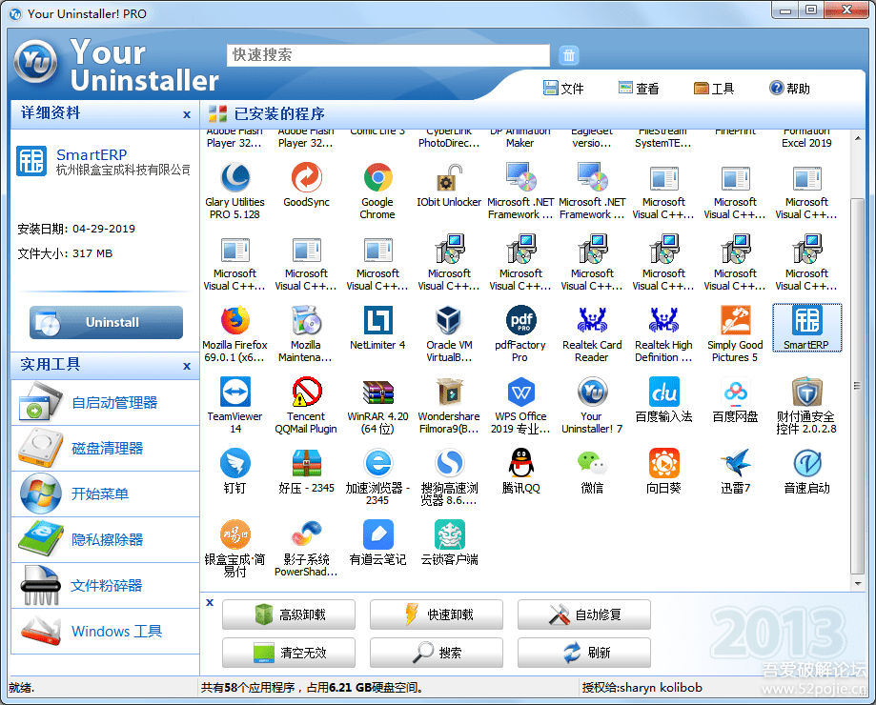Select the Mozilla Maintenance Service icon

tap(306, 320)
